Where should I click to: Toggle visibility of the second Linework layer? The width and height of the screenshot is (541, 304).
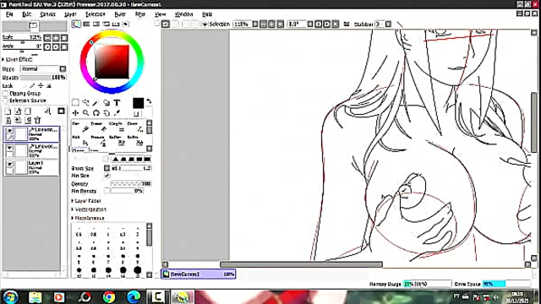pyautogui.click(x=9, y=148)
